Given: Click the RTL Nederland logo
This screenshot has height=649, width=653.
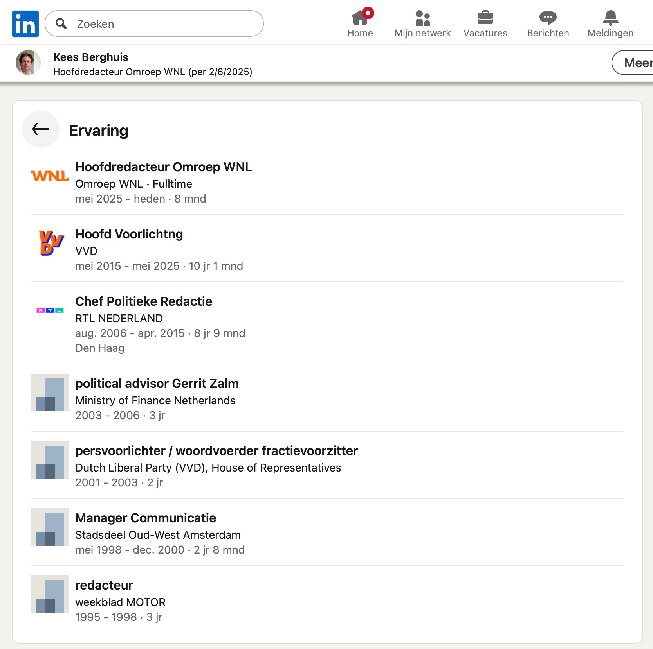Looking at the screenshot, I should pos(50,310).
